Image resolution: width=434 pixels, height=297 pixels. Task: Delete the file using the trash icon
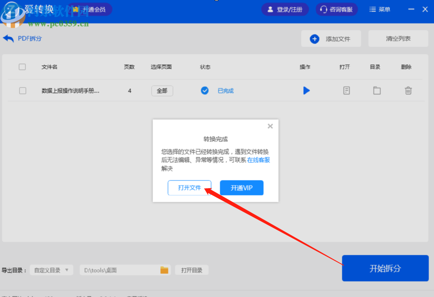click(x=408, y=91)
